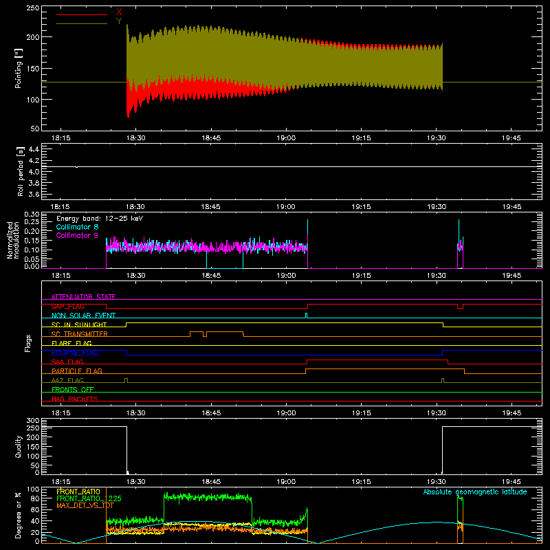Click the 19:30 tick under the modulation plot
The width and height of the screenshot is (550, 550).
(x=436, y=276)
